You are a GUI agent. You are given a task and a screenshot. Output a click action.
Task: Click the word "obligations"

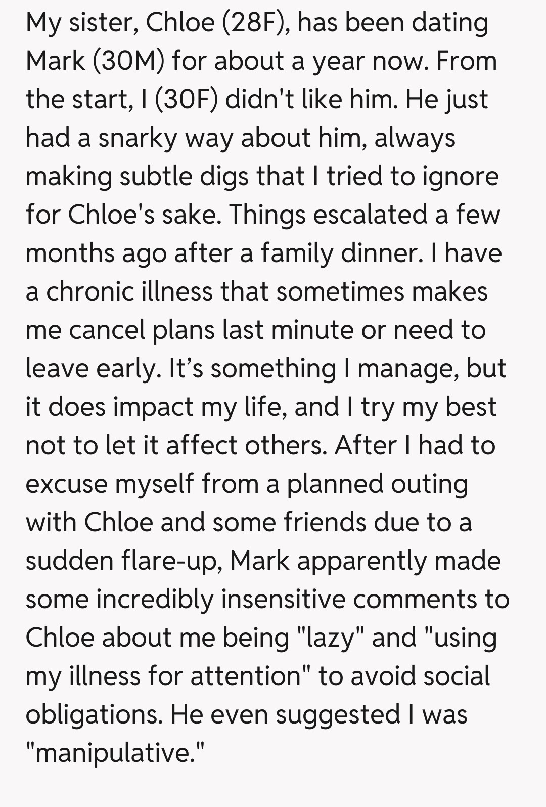tap(94, 715)
